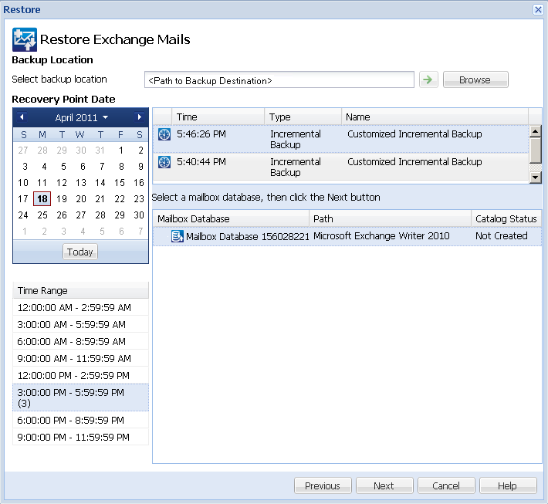
Task: Click the 5:46:26 PM recovery point icon
Action: 164,134
